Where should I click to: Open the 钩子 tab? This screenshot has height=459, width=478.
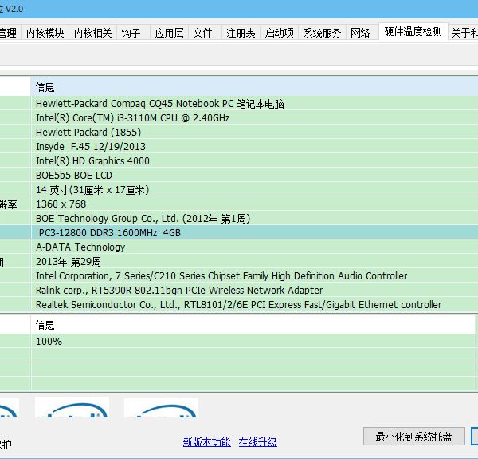coord(131,33)
